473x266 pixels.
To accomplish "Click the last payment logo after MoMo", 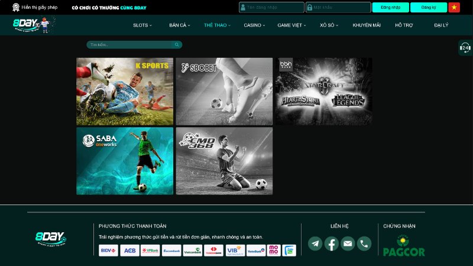I will [289, 250].
